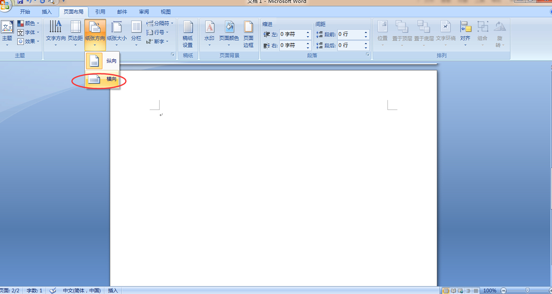
Task: Click the zoom out minus button
Action: click(503, 291)
